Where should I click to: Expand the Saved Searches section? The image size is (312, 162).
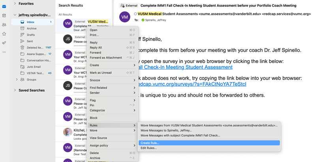pyautogui.click(x=15, y=90)
